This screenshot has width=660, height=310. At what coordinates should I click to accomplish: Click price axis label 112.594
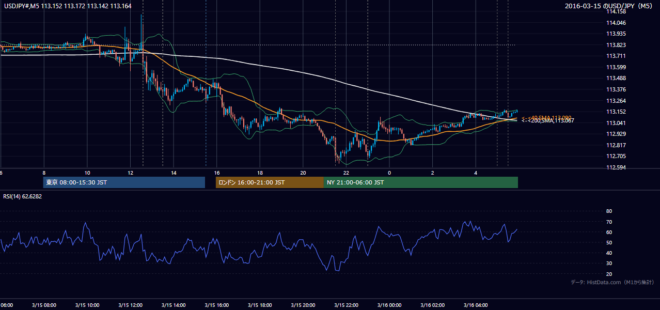point(616,167)
